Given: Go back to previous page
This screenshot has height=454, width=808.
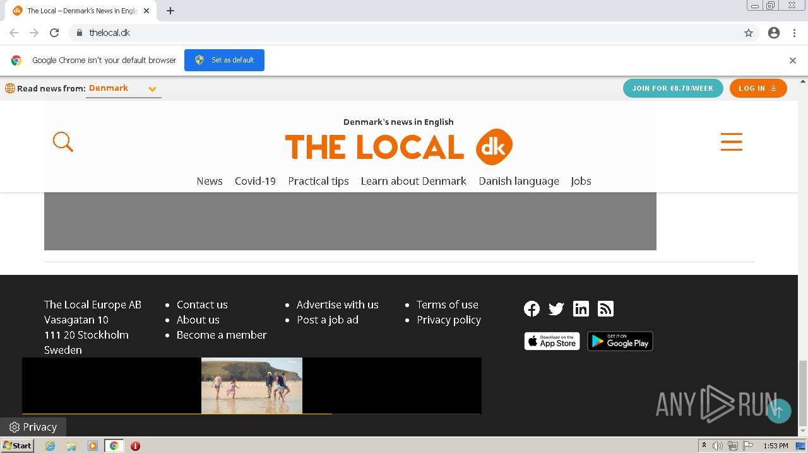Looking at the screenshot, I should pyautogui.click(x=14, y=33).
